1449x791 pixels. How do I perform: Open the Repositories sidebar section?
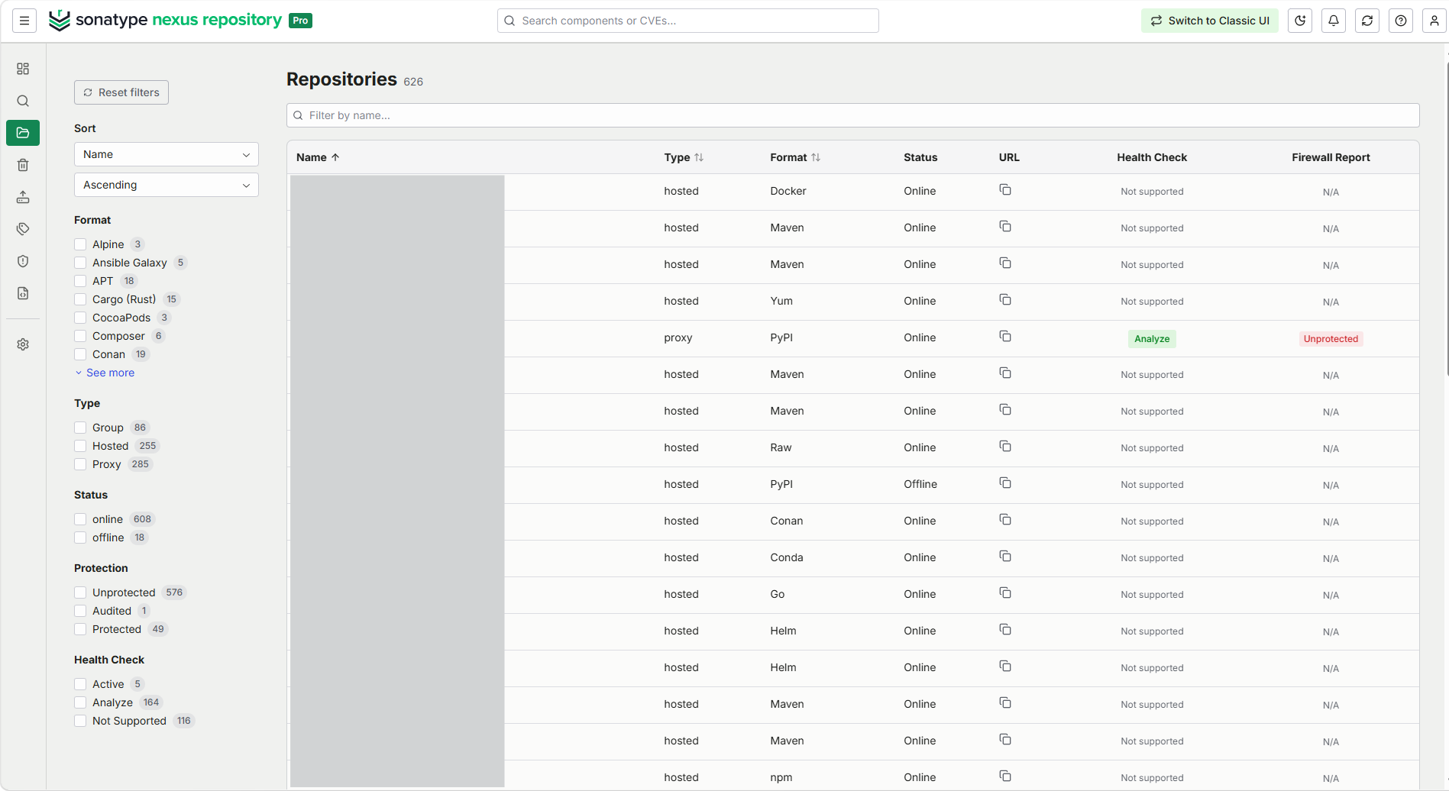pyautogui.click(x=23, y=133)
